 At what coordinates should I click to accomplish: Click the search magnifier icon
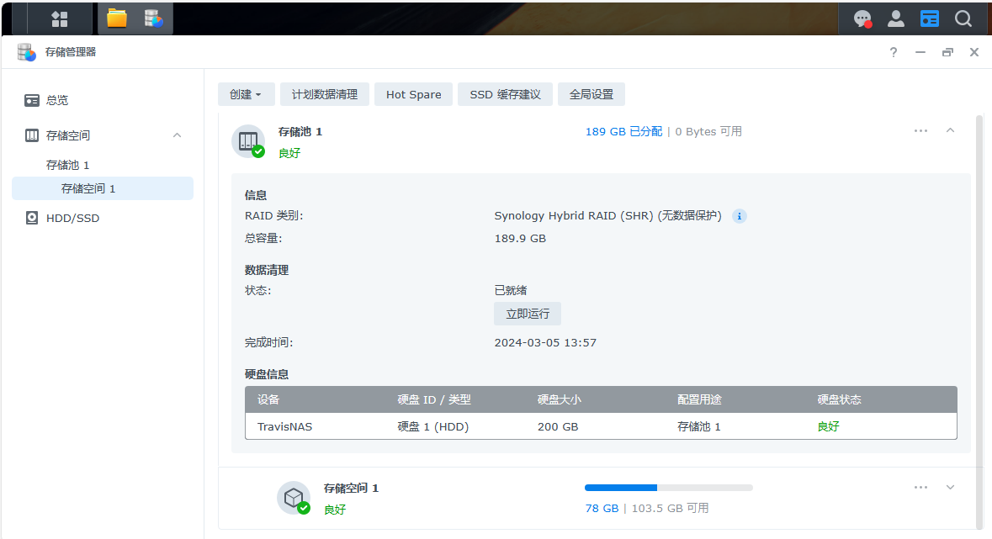pos(963,18)
